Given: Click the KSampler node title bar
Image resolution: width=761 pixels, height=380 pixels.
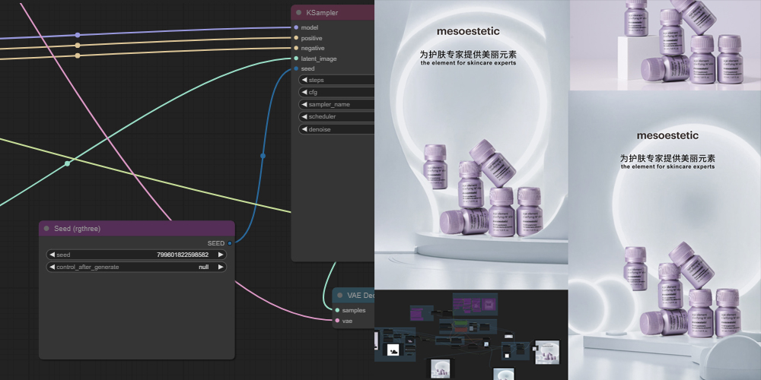Looking at the screenshot, I should 333,13.
